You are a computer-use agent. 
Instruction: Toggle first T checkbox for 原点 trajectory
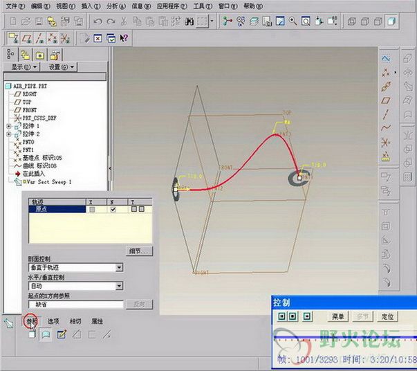(x=134, y=209)
